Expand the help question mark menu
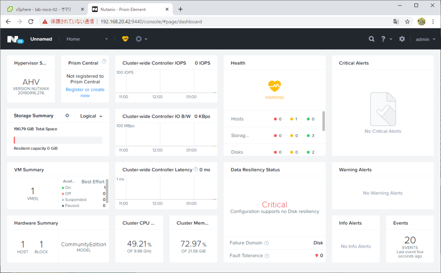441x273 pixels. [387, 39]
